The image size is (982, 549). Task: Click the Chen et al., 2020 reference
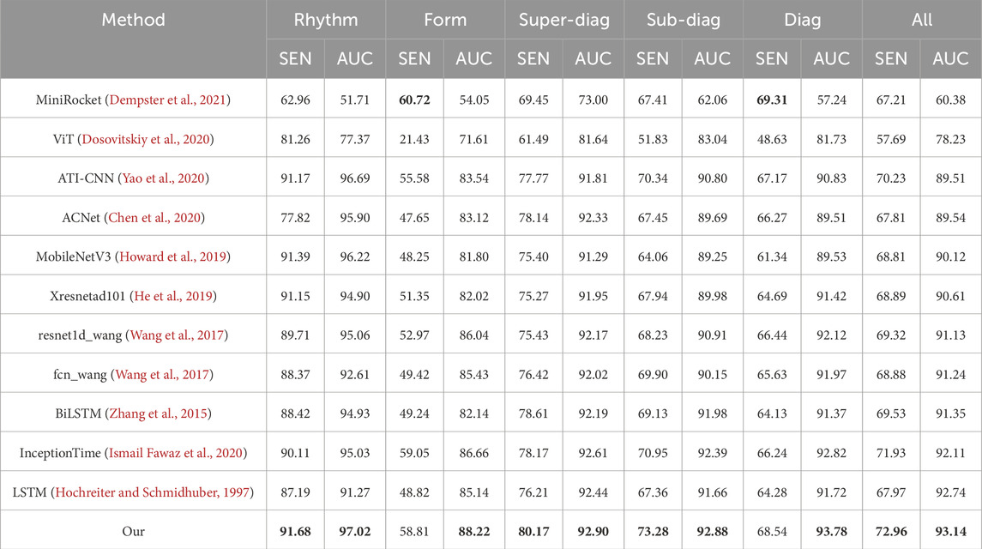click(x=154, y=218)
